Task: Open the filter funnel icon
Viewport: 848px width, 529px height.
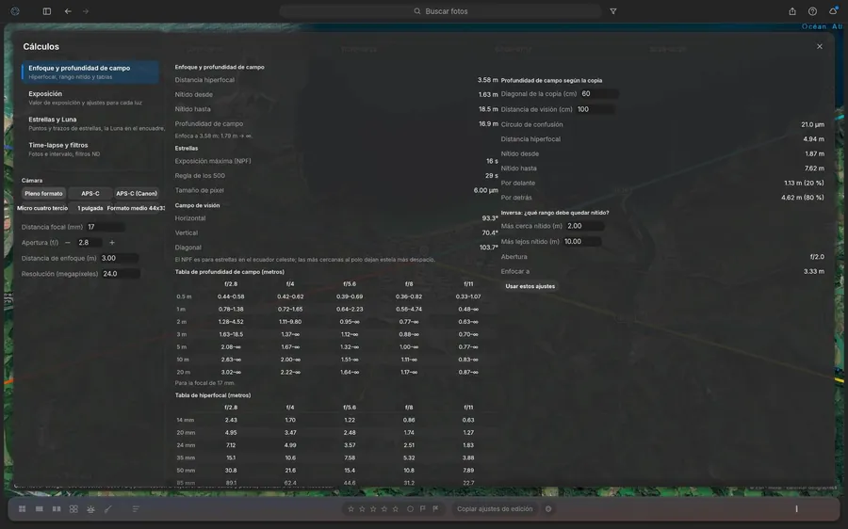Action: point(613,11)
